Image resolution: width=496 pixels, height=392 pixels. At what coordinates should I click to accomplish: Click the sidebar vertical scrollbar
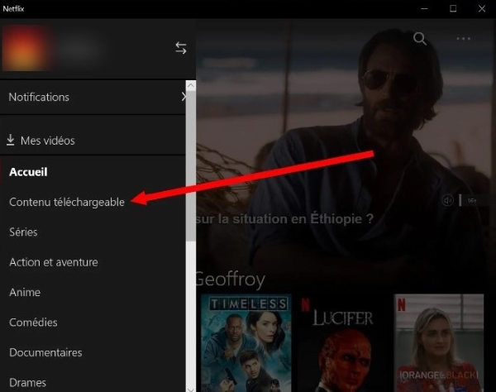point(191,165)
